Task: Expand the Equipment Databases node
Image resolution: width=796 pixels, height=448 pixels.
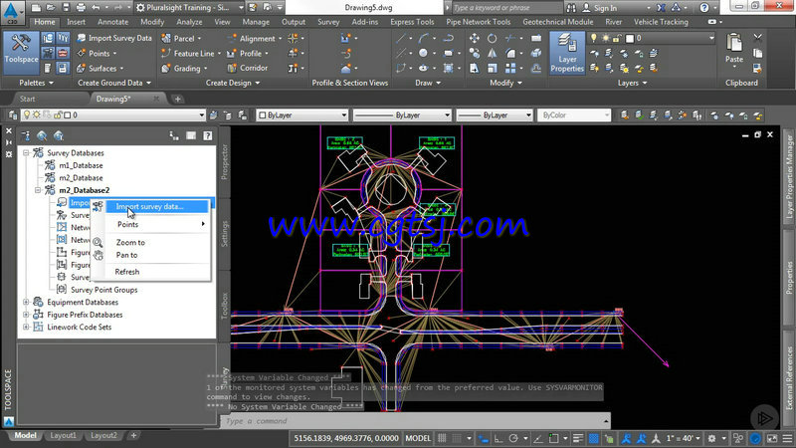Action: [26, 302]
